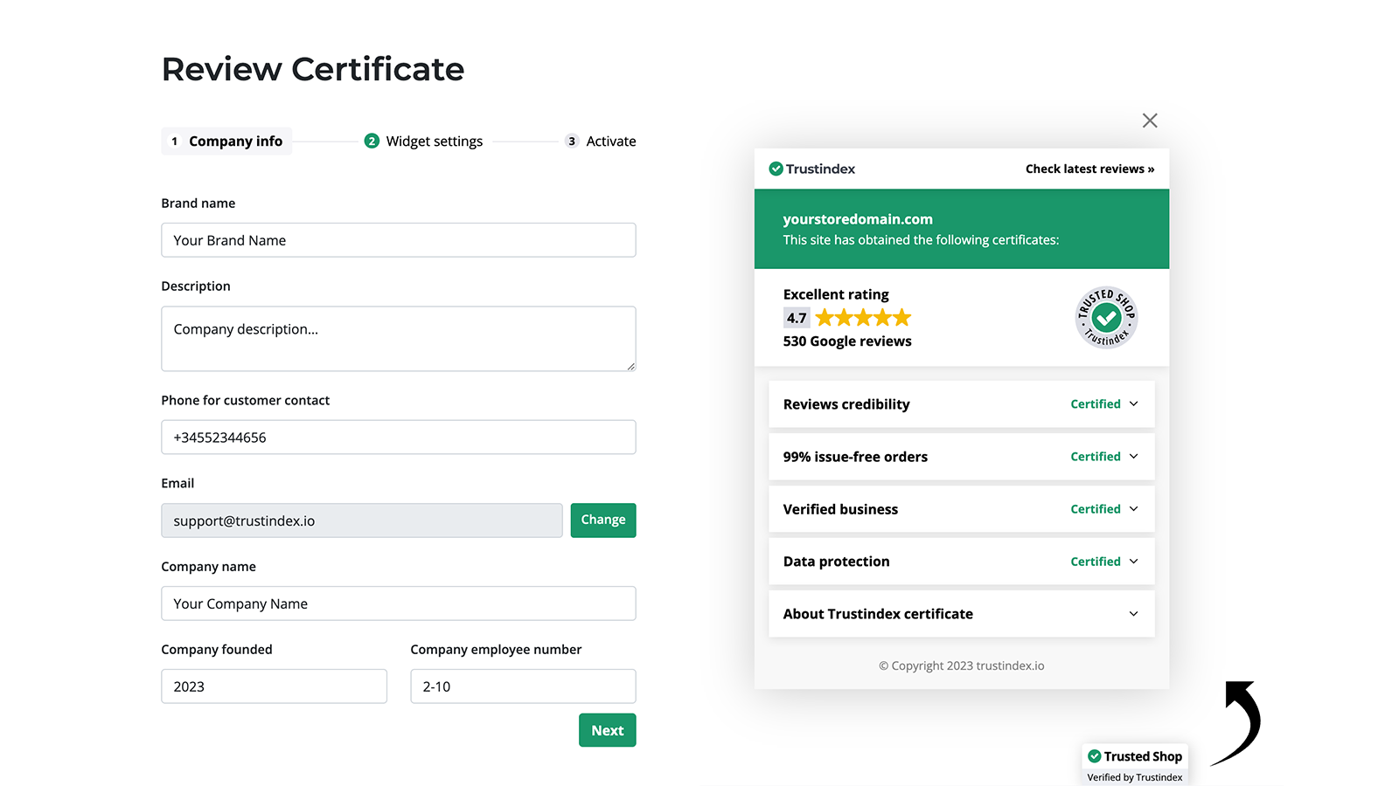The width and height of the screenshot is (1399, 786).
Task: Expand About Trustindex certificate
Action: click(x=962, y=614)
